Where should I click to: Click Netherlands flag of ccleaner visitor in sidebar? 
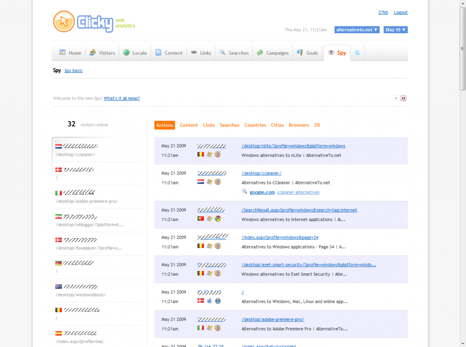(59, 146)
